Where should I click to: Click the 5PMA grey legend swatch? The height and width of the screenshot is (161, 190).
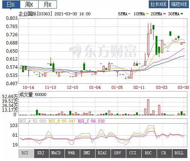(x=129, y=14)
